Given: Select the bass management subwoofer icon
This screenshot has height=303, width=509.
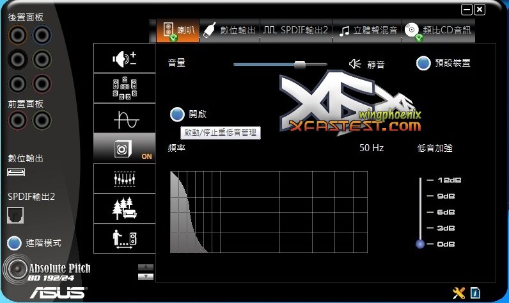Looking at the screenshot, I should point(125,148).
